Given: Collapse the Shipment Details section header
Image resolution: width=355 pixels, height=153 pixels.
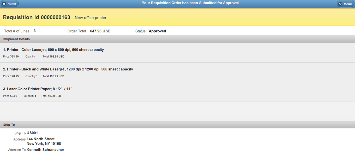Looking at the screenshot, I should [x=177, y=39].
